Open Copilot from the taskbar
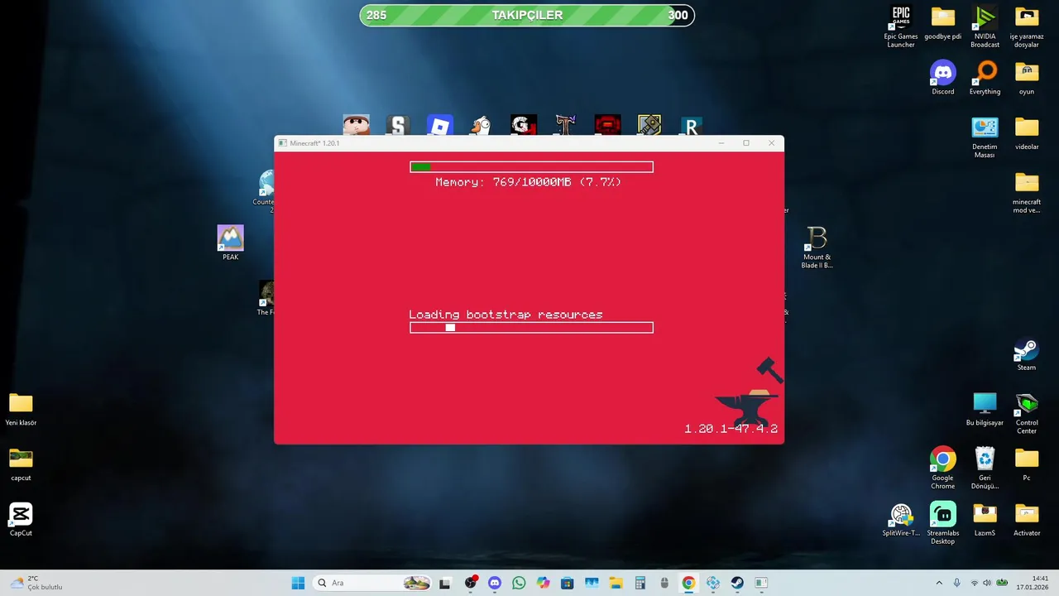The width and height of the screenshot is (1059, 596). (543, 583)
